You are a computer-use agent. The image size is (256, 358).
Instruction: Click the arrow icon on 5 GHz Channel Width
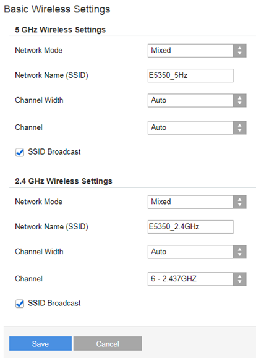(239, 100)
